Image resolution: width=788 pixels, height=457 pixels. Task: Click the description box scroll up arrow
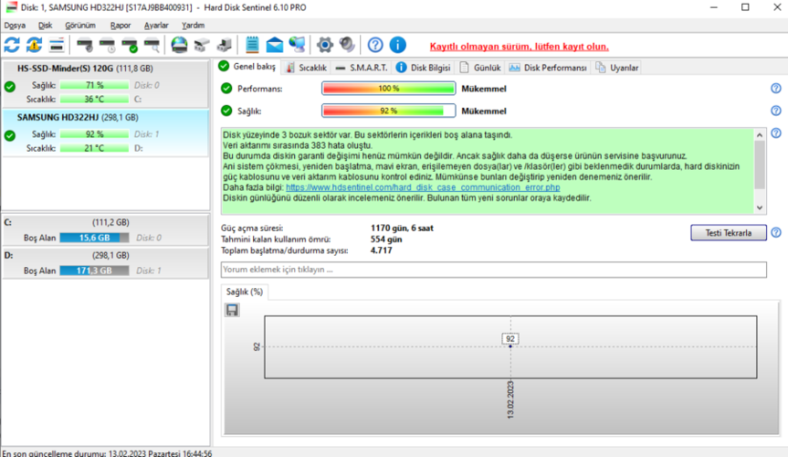coord(760,135)
